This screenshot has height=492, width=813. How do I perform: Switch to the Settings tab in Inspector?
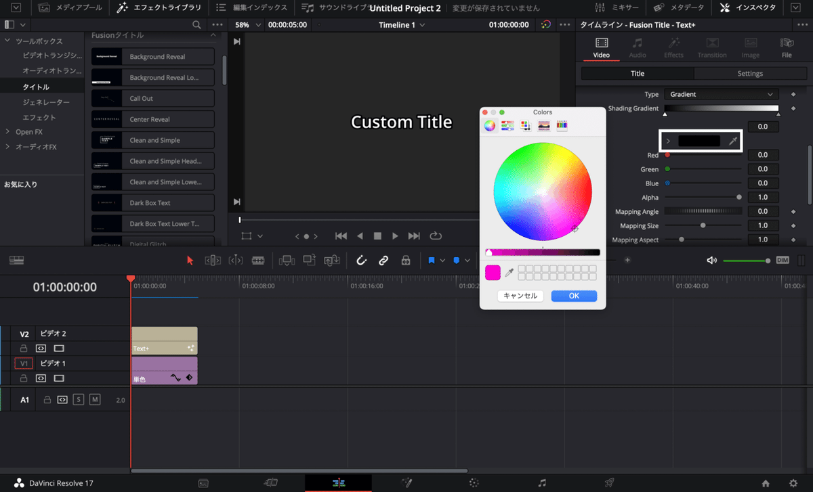[750, 74]
